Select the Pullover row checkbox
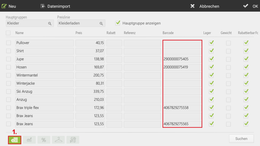This screenshot has height=146, width=260. click(8, 43)
